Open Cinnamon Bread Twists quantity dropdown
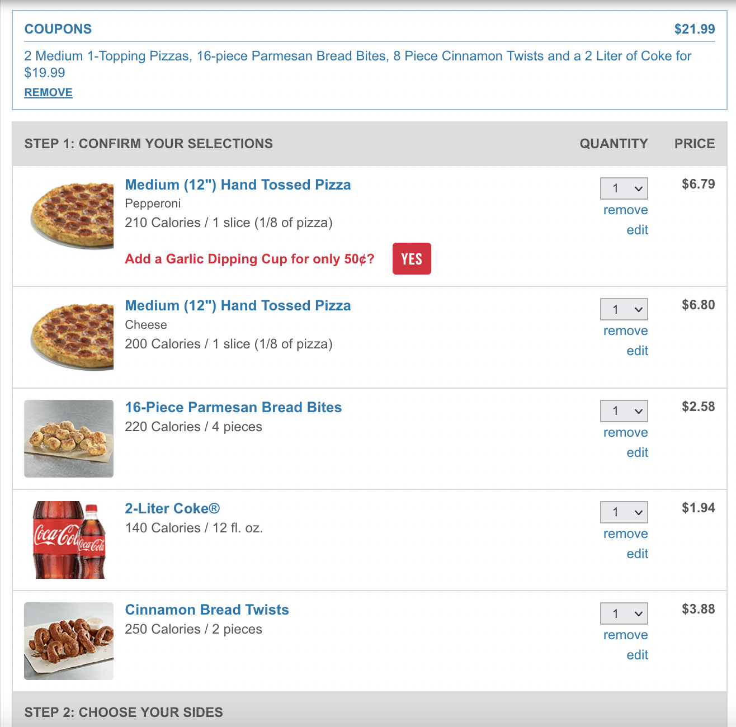Viewport: 736px width, 727px height. point(624,613)
